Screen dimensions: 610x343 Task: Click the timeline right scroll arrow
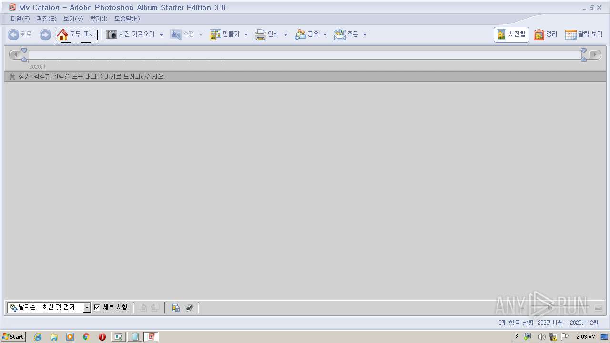point(595,55)
